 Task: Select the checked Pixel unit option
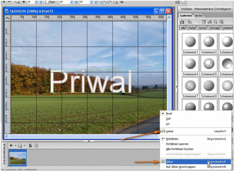tap(195, 114)
